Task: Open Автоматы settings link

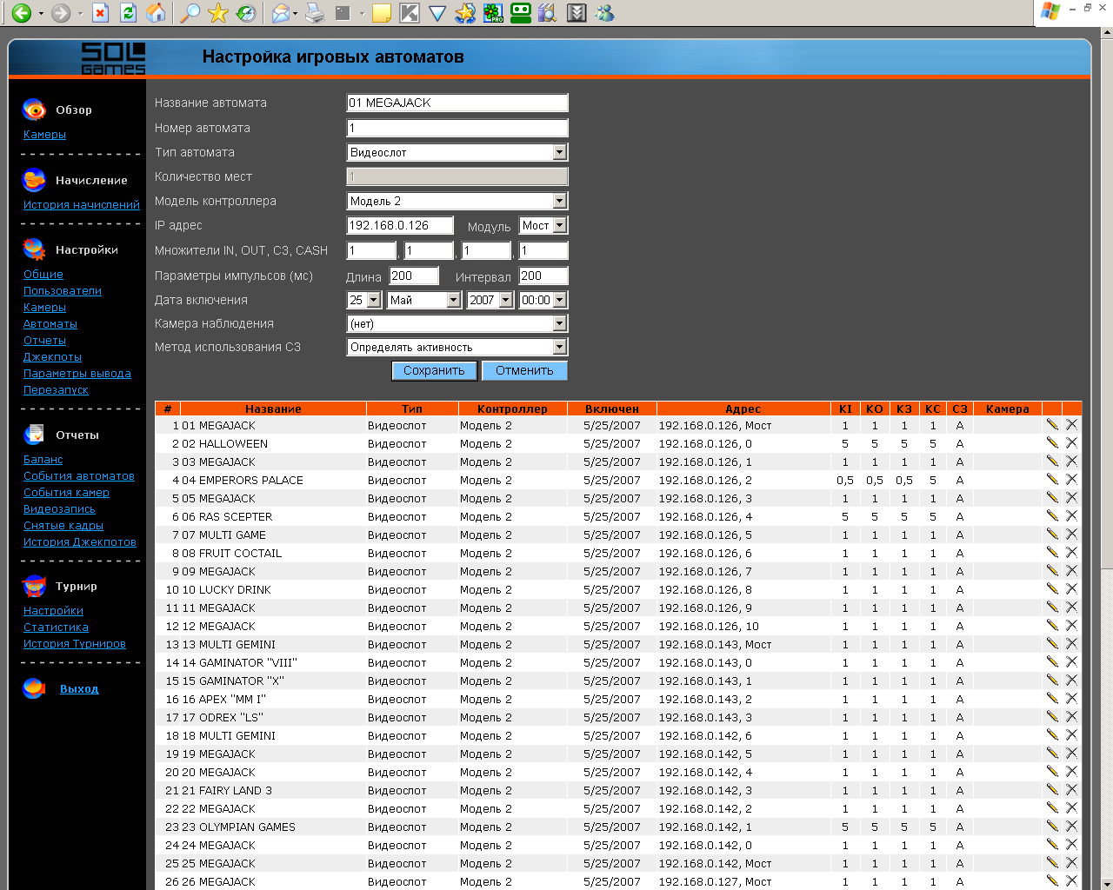Action: [50, 324]
